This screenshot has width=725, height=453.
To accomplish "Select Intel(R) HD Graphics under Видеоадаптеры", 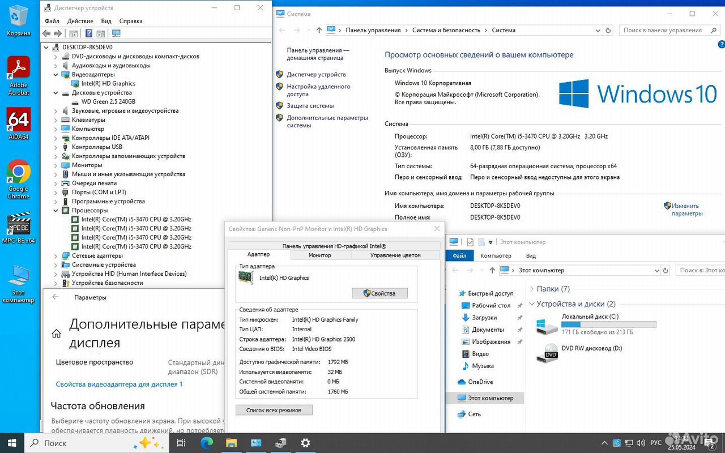I will 108,83.
